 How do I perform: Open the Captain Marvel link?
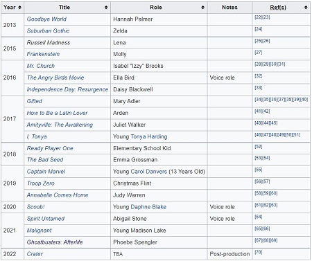pos(46,172)
